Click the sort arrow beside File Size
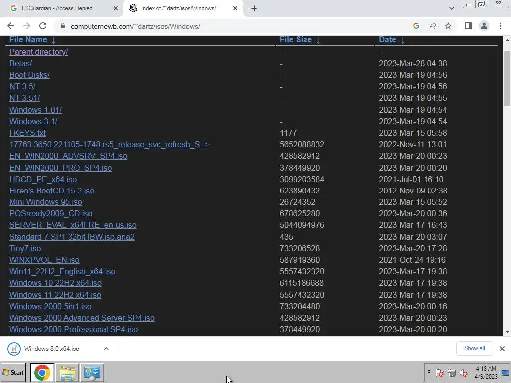The height and width of the screenshot is (383, 511). pos(318,40)
